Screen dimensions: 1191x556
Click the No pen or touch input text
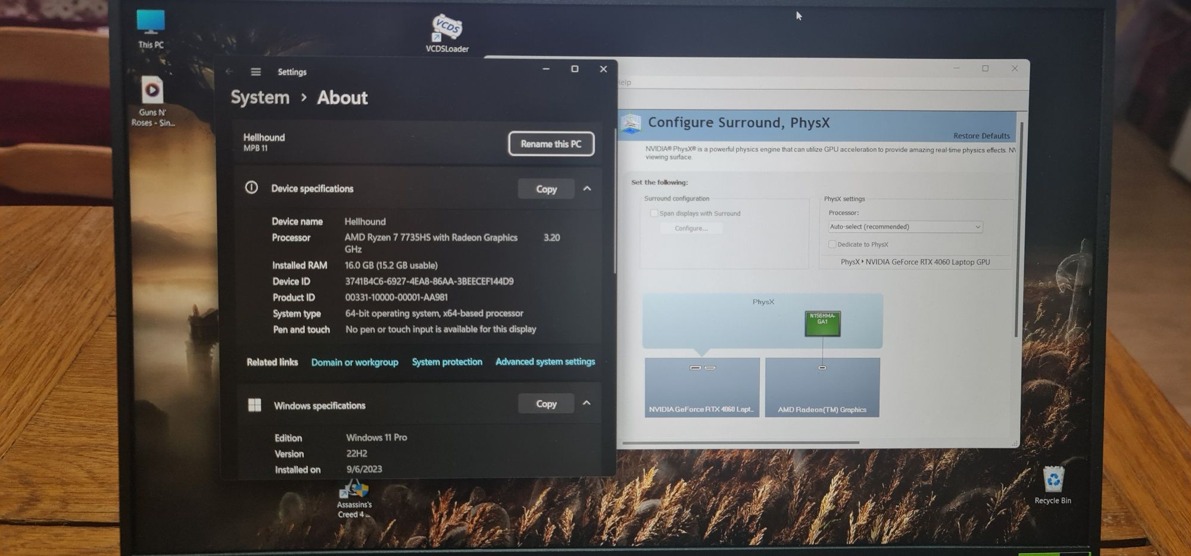pos(441,329)
